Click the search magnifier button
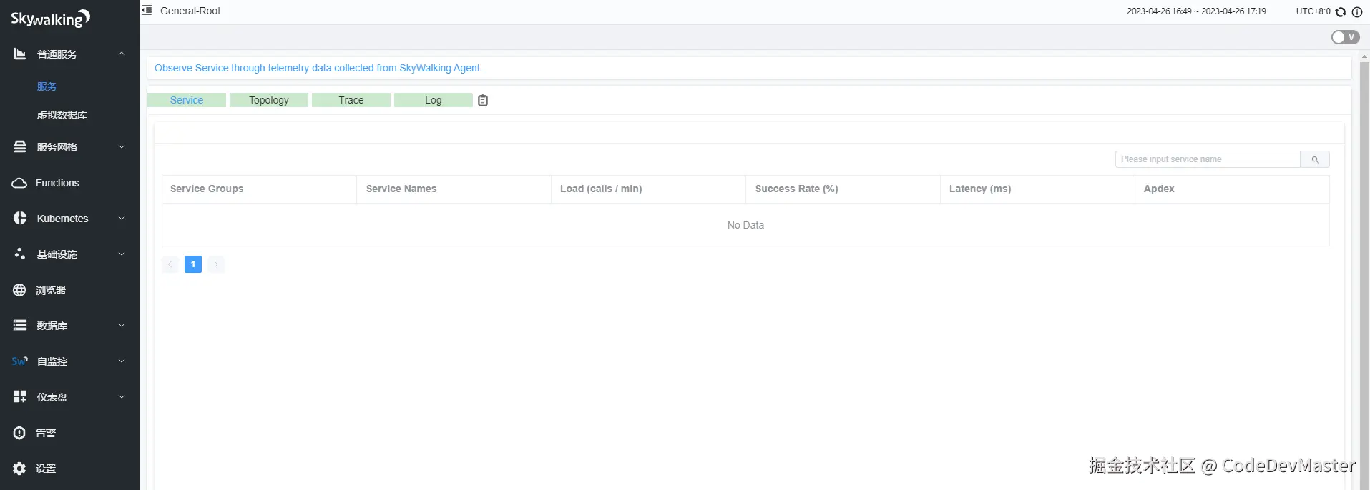 (x=1315, y=159)
